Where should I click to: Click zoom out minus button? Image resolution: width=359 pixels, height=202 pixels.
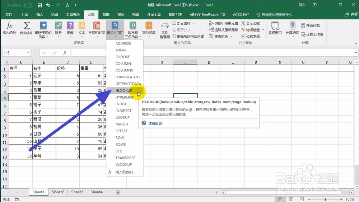point(309,199)
